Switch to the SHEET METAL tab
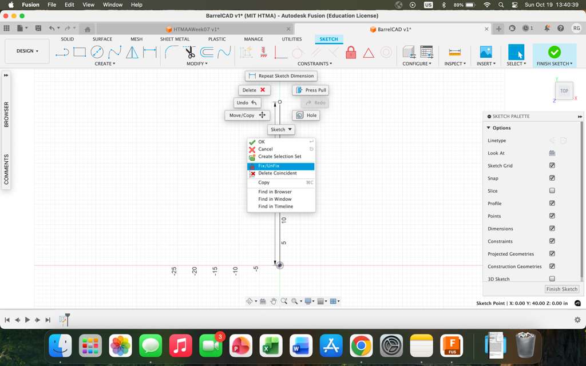This screenshot has height=366, width=586. tap(175, 39)
